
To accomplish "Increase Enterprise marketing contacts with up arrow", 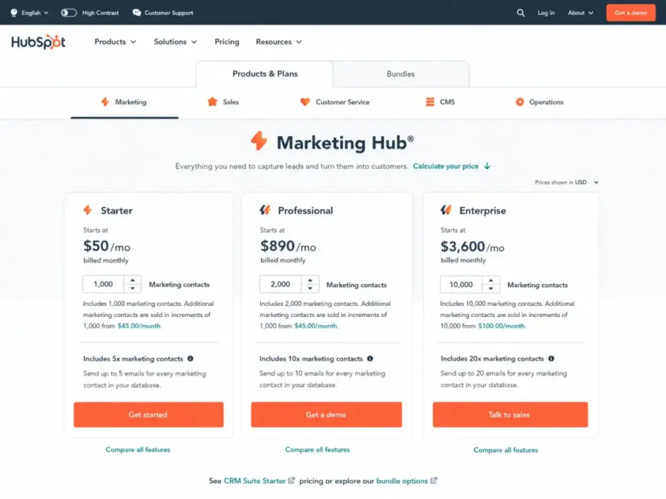I will (491, 281).
